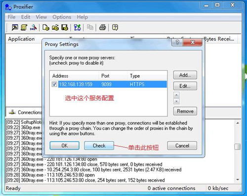Image resolution: width=247 pixels, height=196 pixels.
Task: Click the Proxifier app icon in title bar
Action: pyautogui.click(x=8, y=7)
